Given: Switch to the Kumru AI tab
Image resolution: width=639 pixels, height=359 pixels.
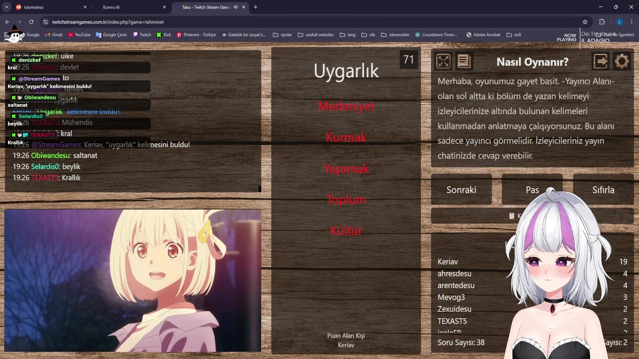Looking at the screenshot, I should tap(131, 7).
